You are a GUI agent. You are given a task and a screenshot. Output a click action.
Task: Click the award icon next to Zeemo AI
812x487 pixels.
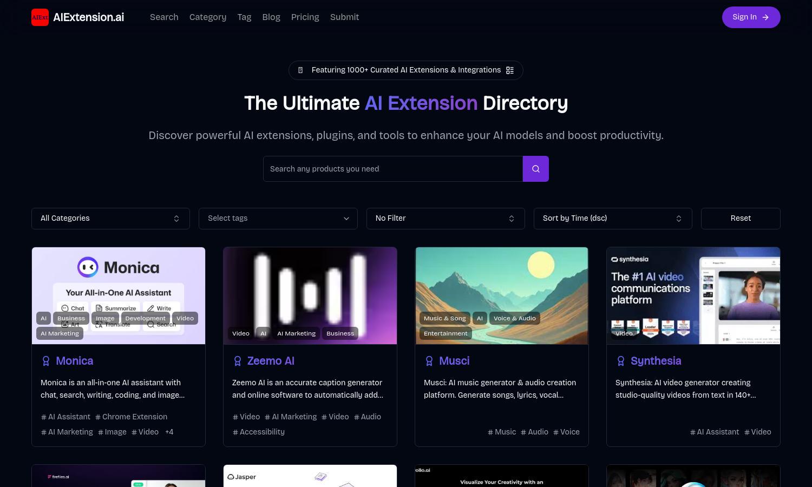238,361
